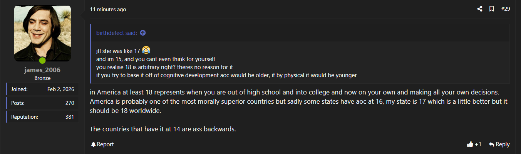Viewport: 521px width, 154px height.
Task: Like the post with the thumbs-up icon
Action: tap(470, 144)
